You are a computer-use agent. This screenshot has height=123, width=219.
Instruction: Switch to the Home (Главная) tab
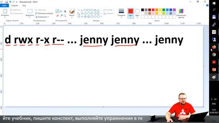tap(14, 5)
